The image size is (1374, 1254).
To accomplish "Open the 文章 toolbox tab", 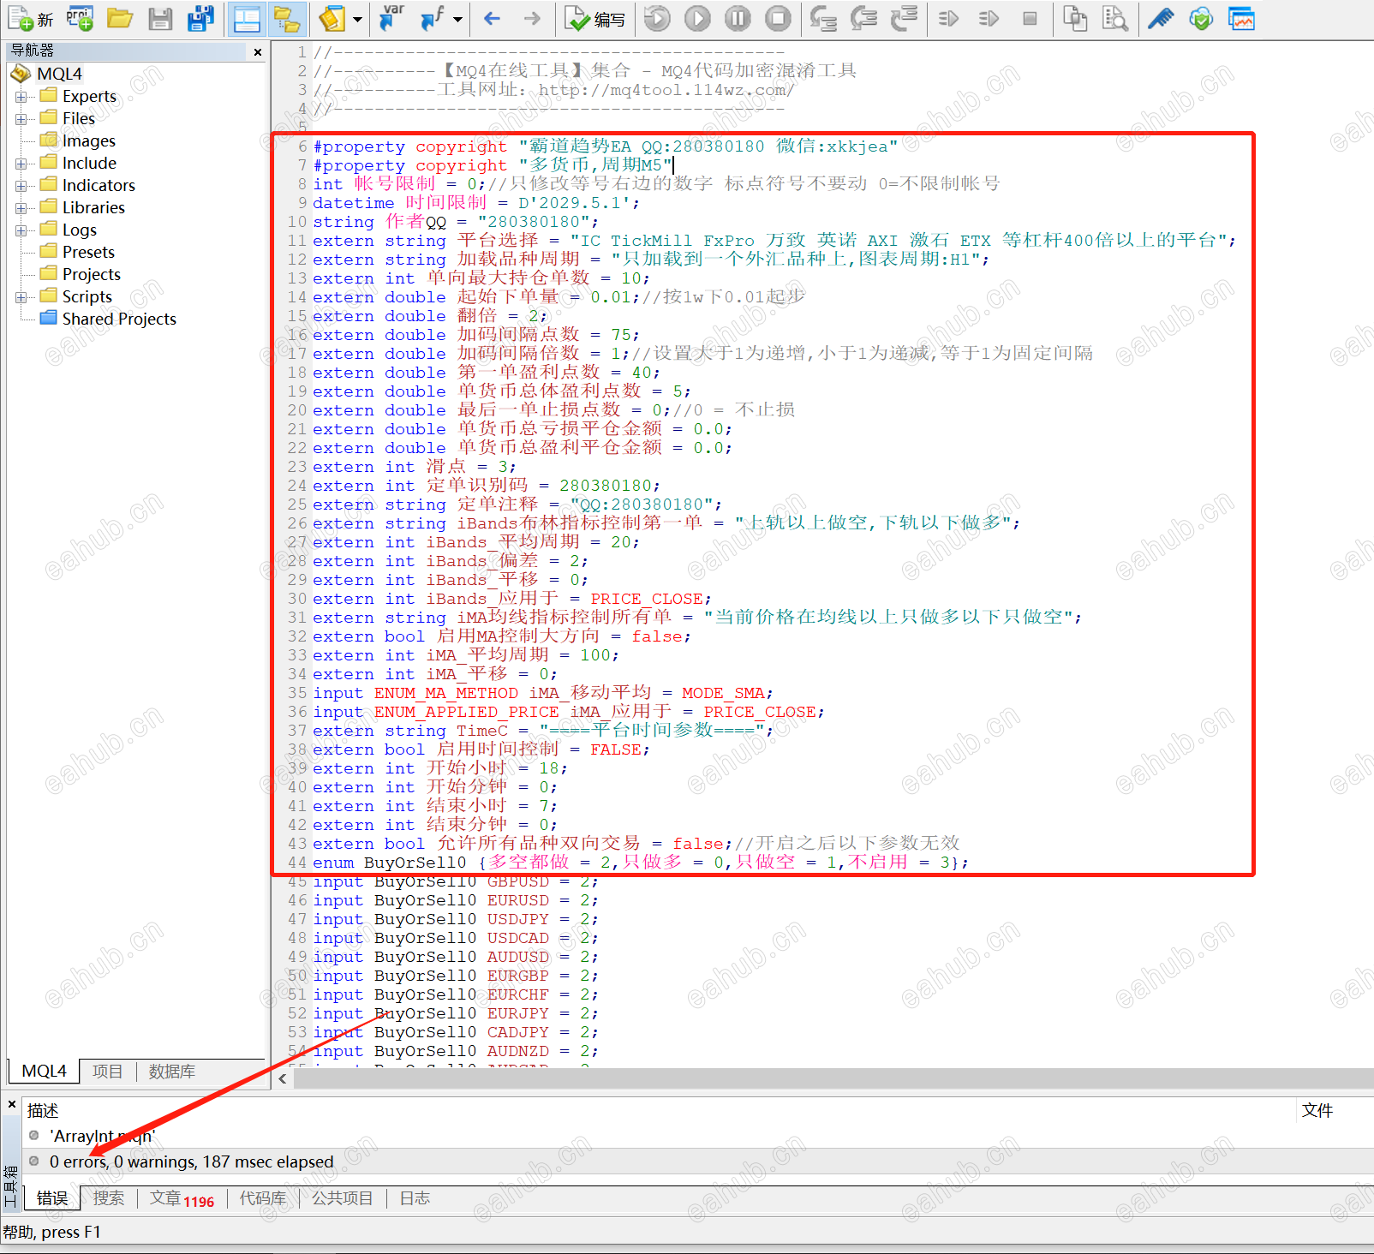I will click(182, 1198).
